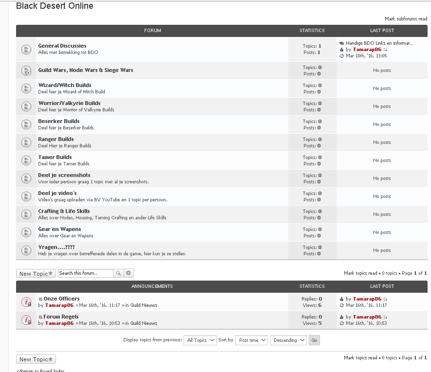Viewport: 431px width, 372px height.
Task: Click 'Views: 6' in Onze Officers row
Action: pyautogui.click(x=312, y=305)
